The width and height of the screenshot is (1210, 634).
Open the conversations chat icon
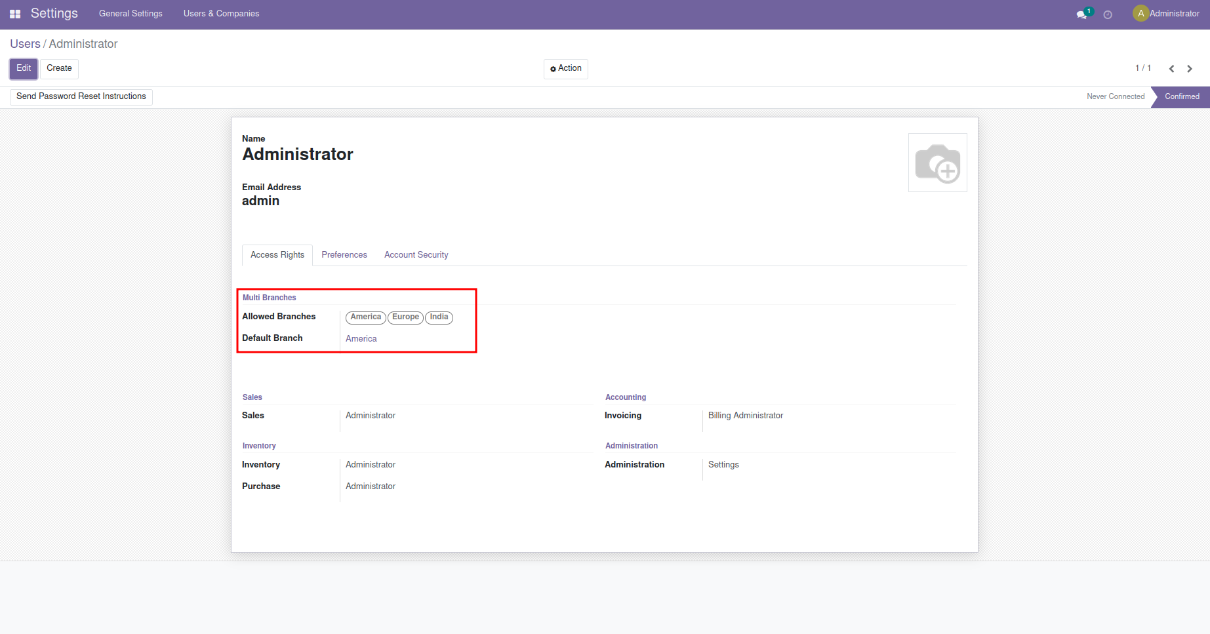coord(1081,14)
